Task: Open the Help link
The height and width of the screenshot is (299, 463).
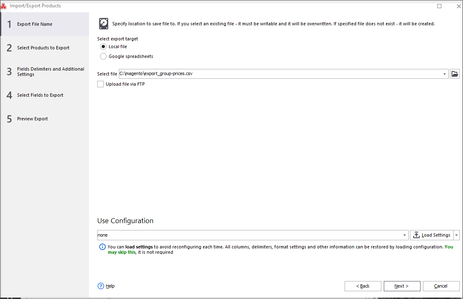Action: point(110,286)
